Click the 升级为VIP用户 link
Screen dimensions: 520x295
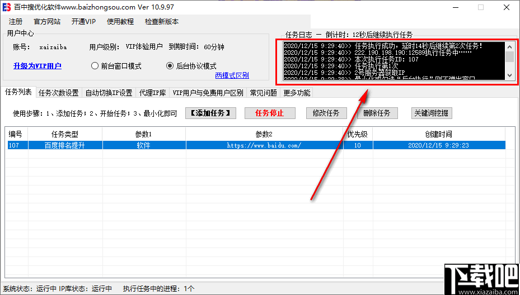(x=37, y=66)
